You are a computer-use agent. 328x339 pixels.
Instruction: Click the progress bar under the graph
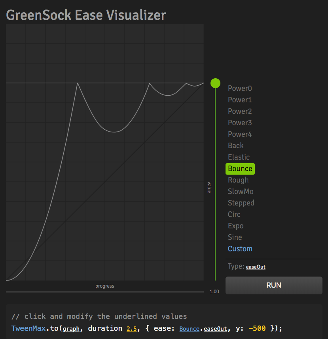click(105, 292)
